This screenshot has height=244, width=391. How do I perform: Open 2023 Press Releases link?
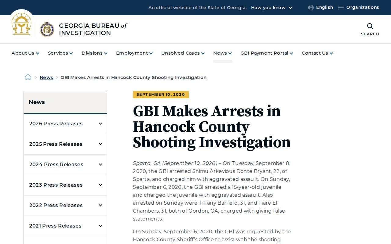tap(56, 185)
